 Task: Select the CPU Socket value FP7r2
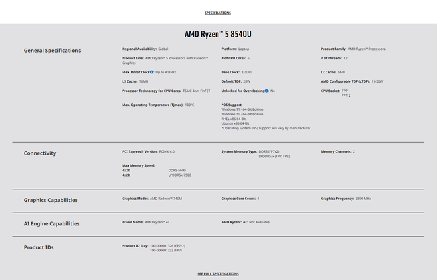[x=346, y=95]
